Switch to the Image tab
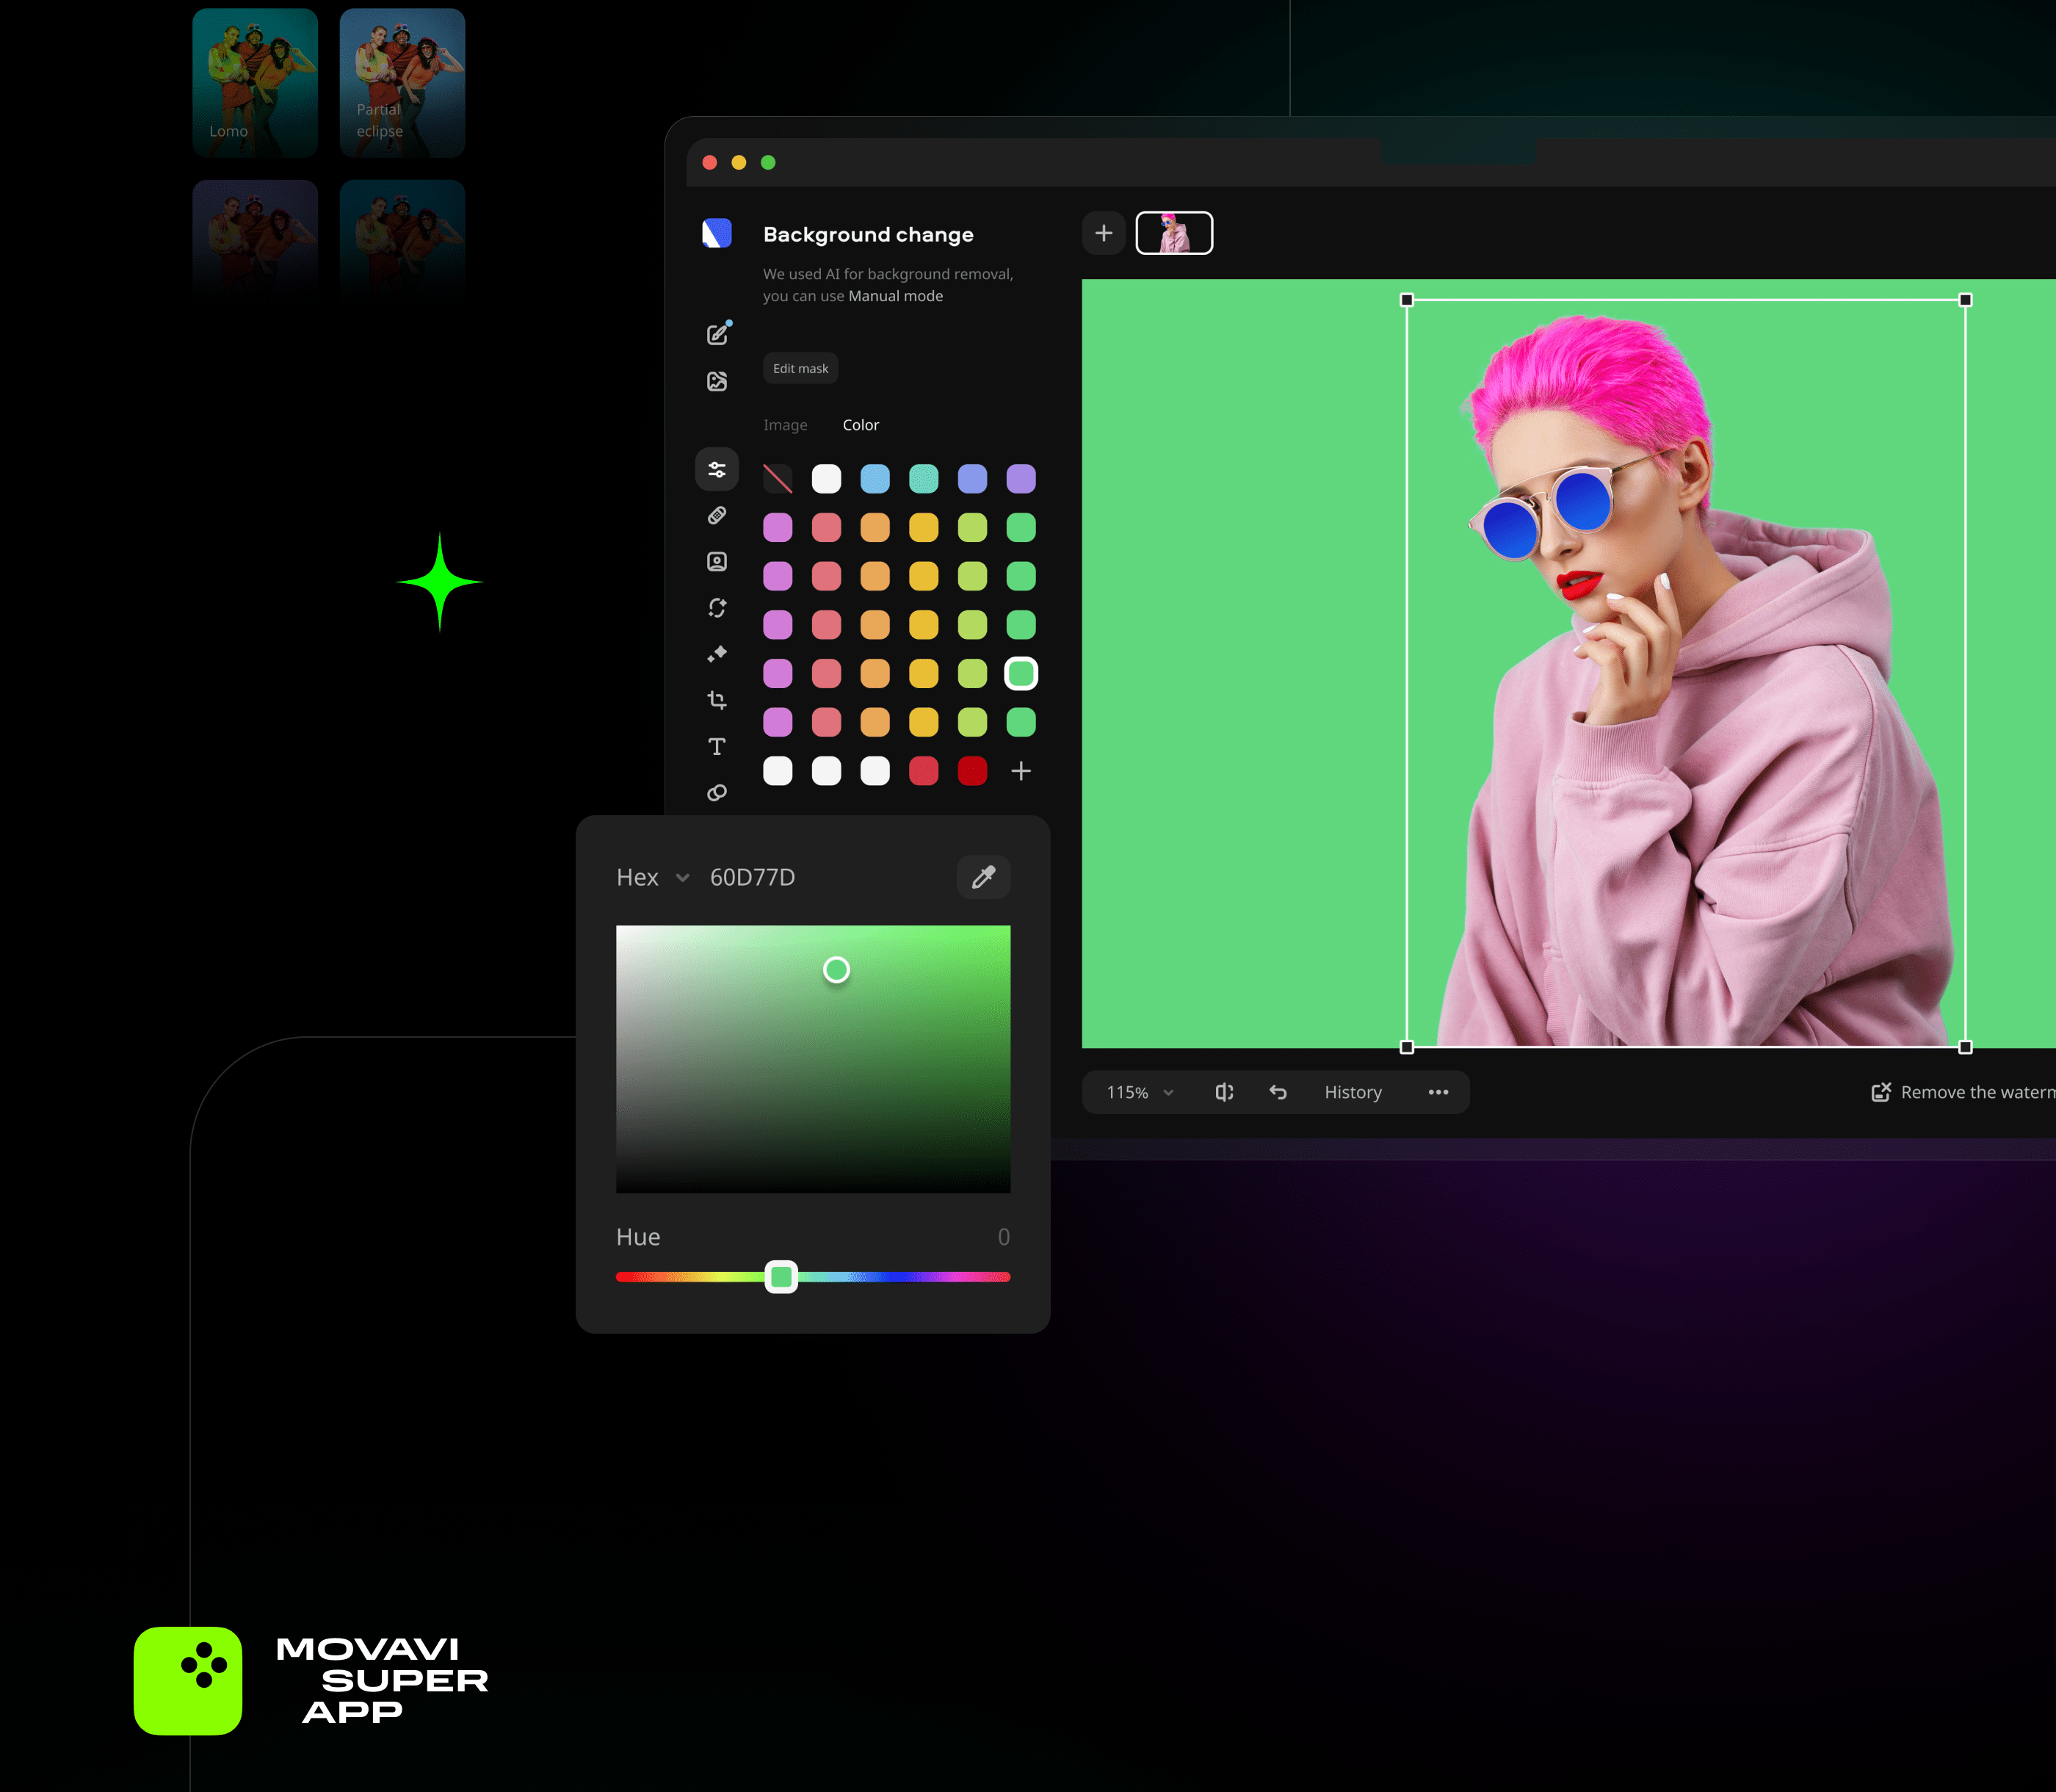Viewport: 2056px width, 1792px height. (x=785, y=425)
